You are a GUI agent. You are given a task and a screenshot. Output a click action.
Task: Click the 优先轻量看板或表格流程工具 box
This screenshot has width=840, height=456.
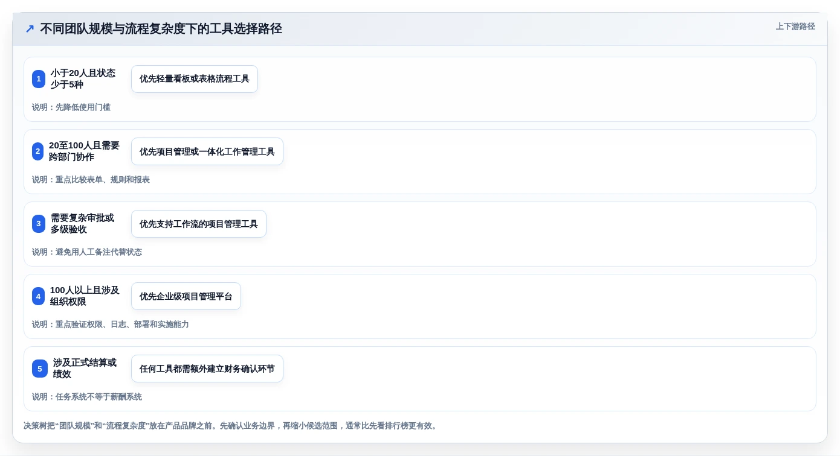pos(195,79)
